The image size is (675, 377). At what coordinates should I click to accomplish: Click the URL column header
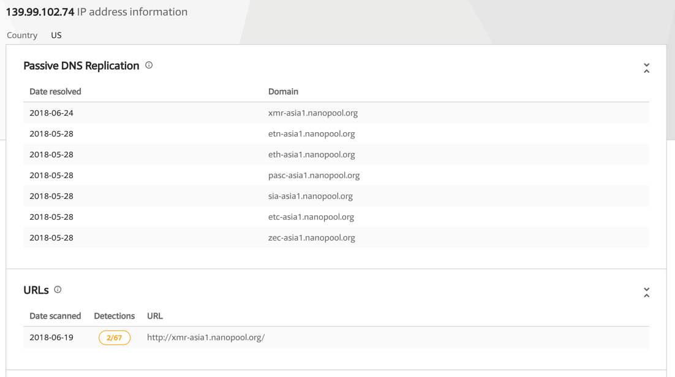tap(155, 316)
